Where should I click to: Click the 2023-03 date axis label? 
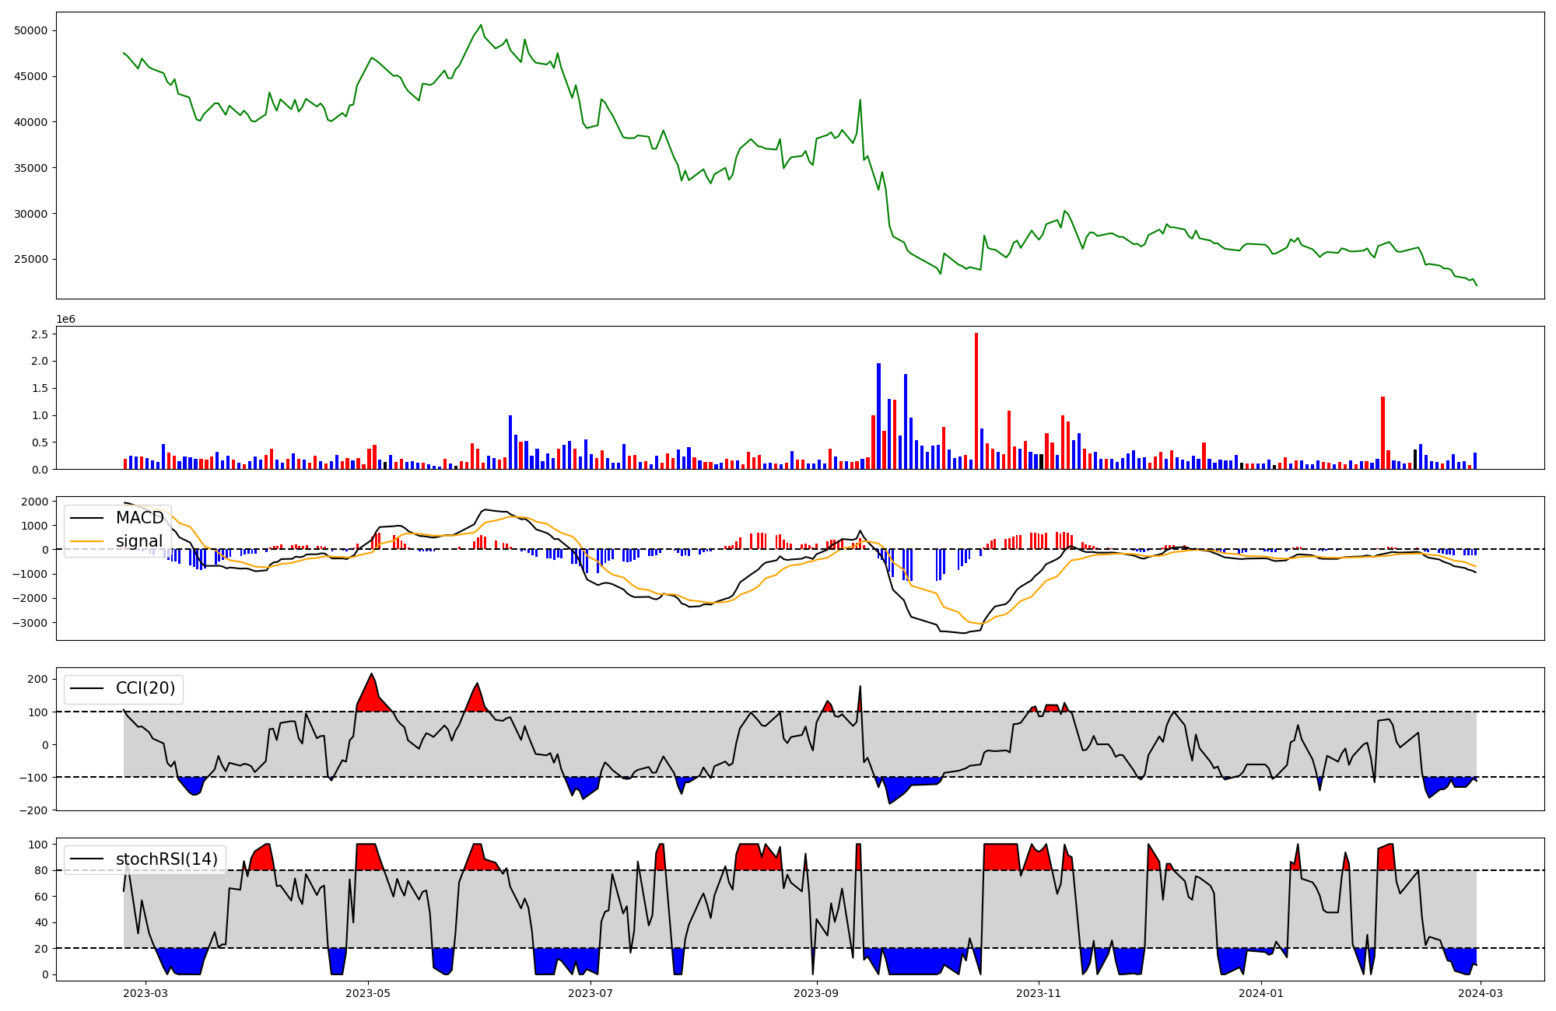[x=145, y=993]
